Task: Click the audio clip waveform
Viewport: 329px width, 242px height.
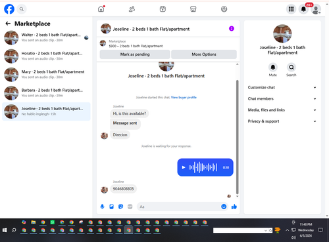Action: click(x=203, y=167)
